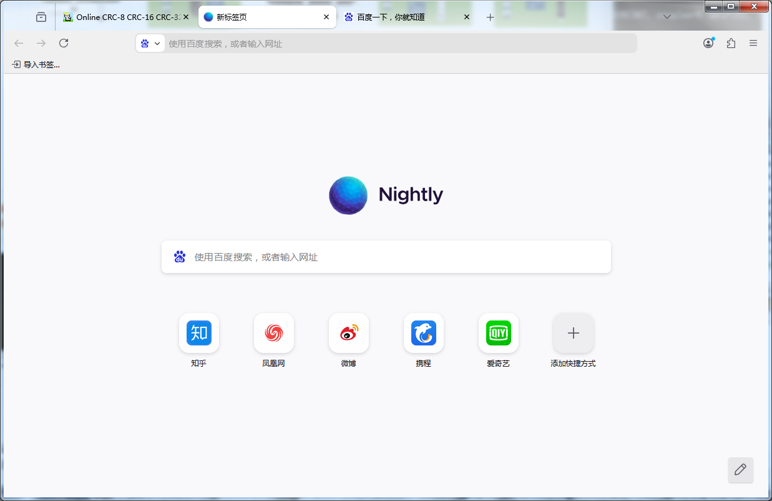Image resolution: width=772 pixels, height=501 pixels.
Task: Open the Phoenix News (凤凰网) shortcut
Action: click(x=273, y=333)
